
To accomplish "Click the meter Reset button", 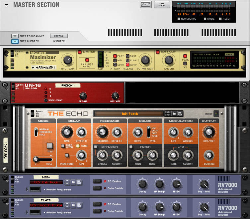I will [x=220, y=19].
